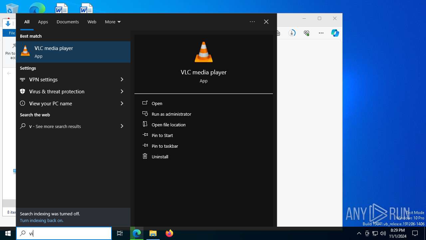Switch to the Apps search tab
Image resolution: width=426 pixels, height=240 pixels.
pos(43,22)
